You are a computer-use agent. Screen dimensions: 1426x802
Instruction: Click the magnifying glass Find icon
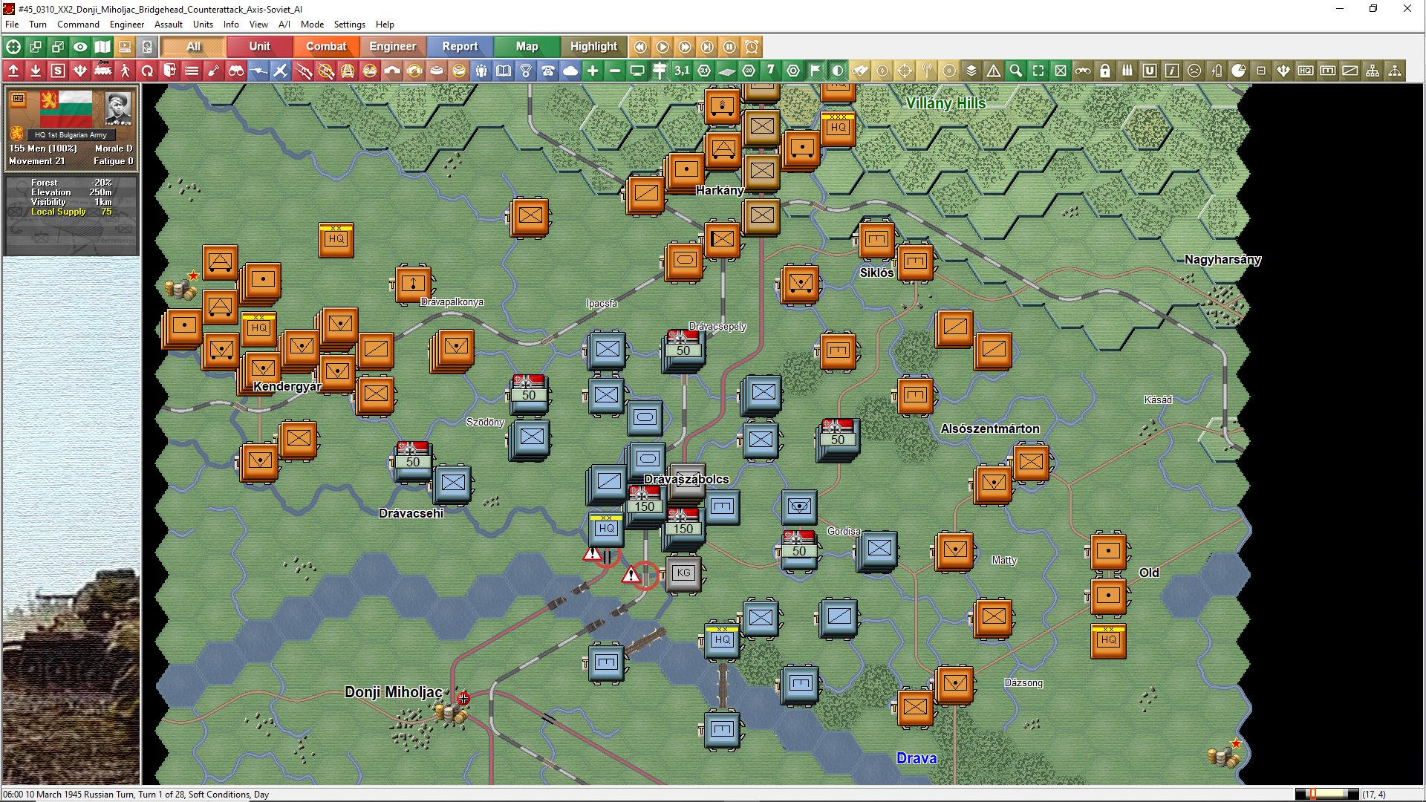(1015, 71)
